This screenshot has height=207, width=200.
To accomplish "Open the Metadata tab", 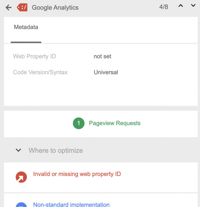I will coord(26,27).
